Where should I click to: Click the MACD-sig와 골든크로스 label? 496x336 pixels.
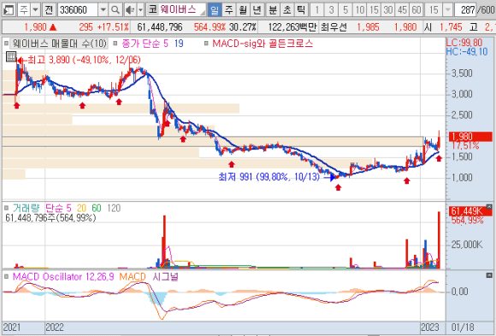click(263, 44)
